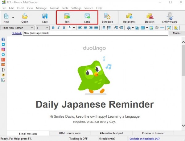
Task: Click the insert table icon
Action: pyautogui.click(x=143, y=28)
